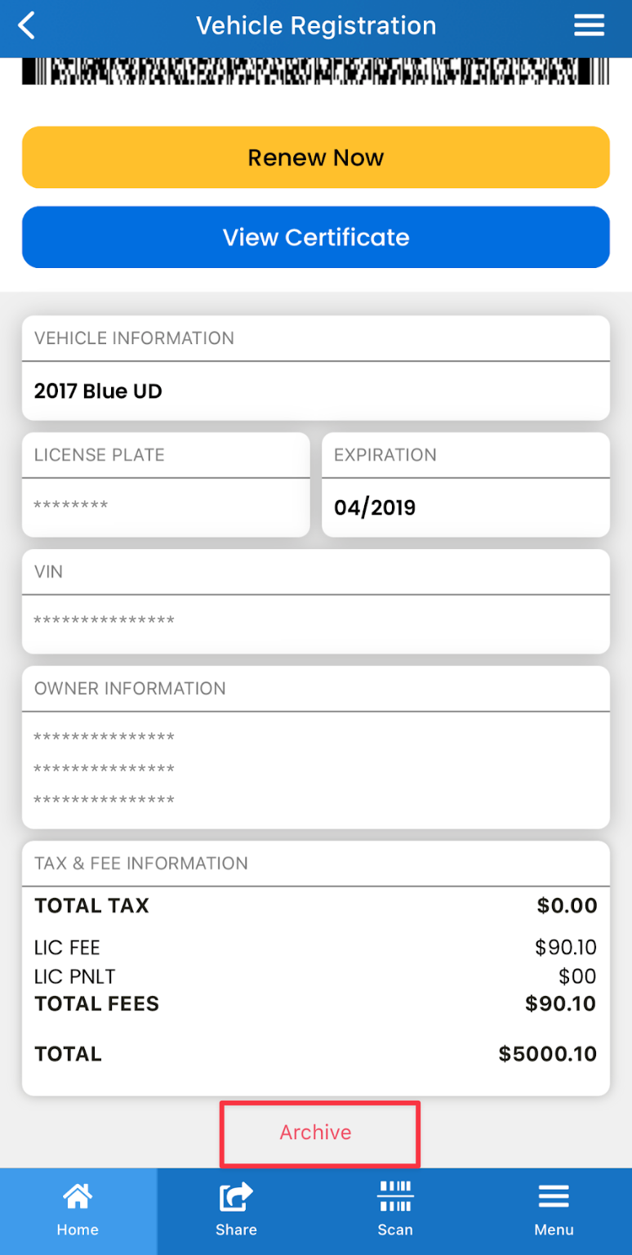The width and height of the screenshot is (632, 1255).
Task: Select the Owner Information card
Action: [x=316, y=747]
